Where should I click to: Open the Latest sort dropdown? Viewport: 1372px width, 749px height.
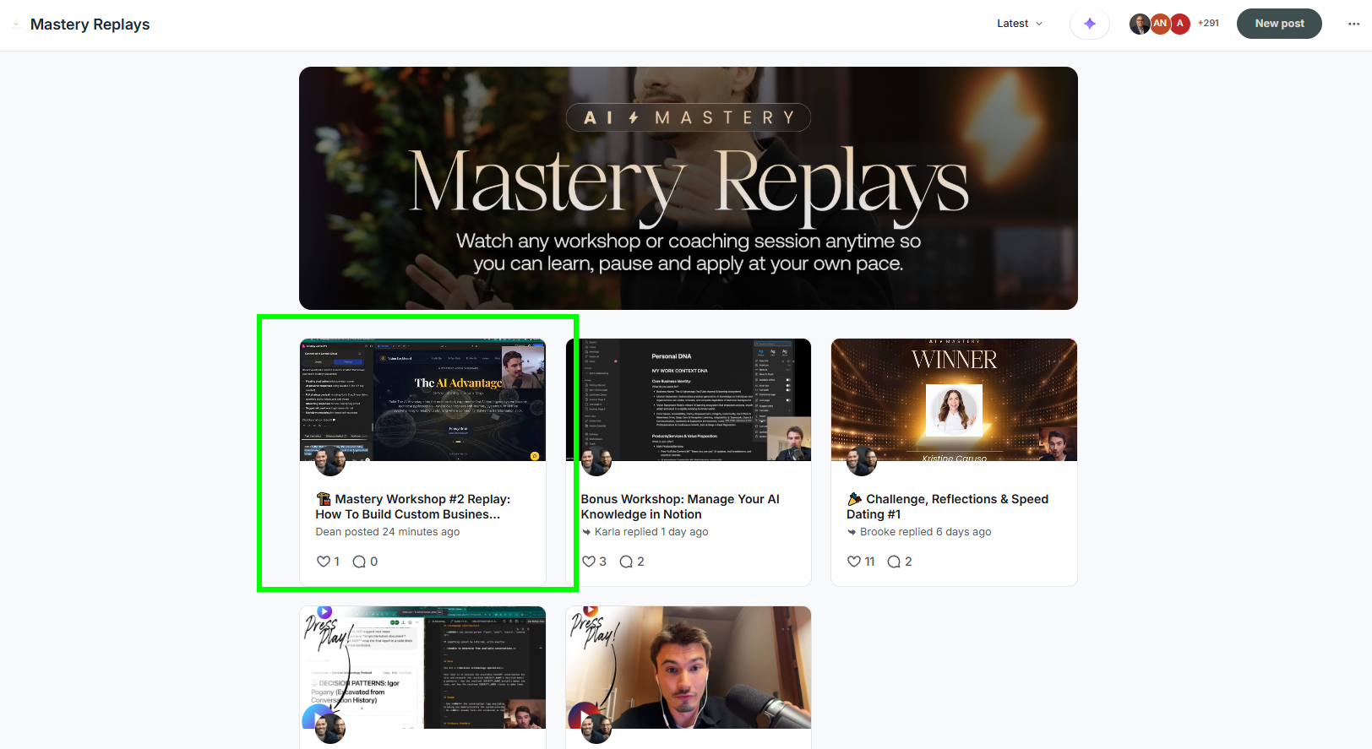pos(1020,24)
